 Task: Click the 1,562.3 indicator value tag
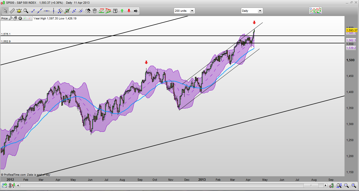tap(352, 40)
